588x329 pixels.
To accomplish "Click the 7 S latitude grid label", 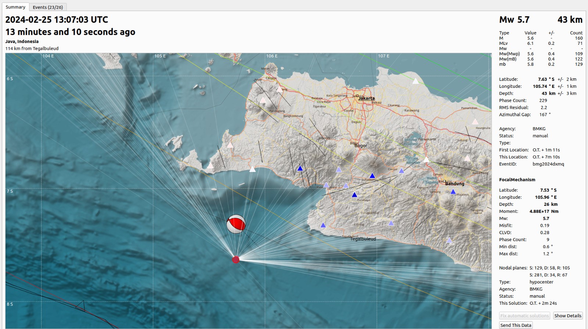I will (x=10, y=191).
